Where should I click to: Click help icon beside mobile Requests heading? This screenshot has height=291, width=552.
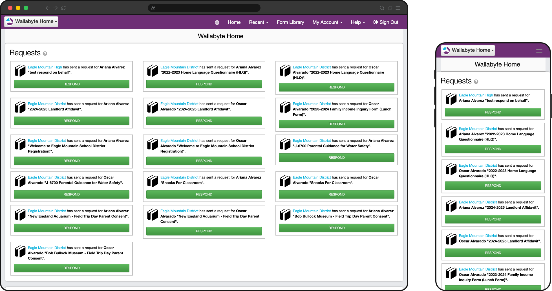click(476, 82)
